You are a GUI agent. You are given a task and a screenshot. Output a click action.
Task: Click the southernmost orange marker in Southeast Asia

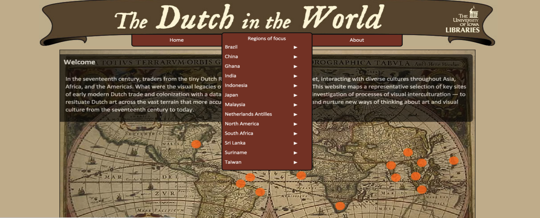point(422,189)
